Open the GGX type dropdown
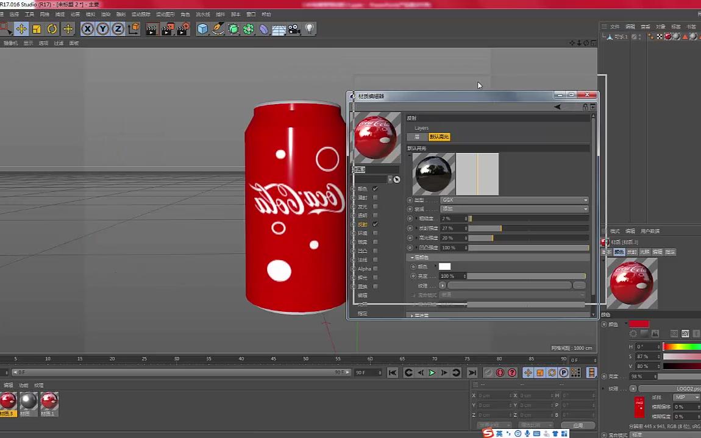Screen dimensions: 701x438 pos(514,200)
